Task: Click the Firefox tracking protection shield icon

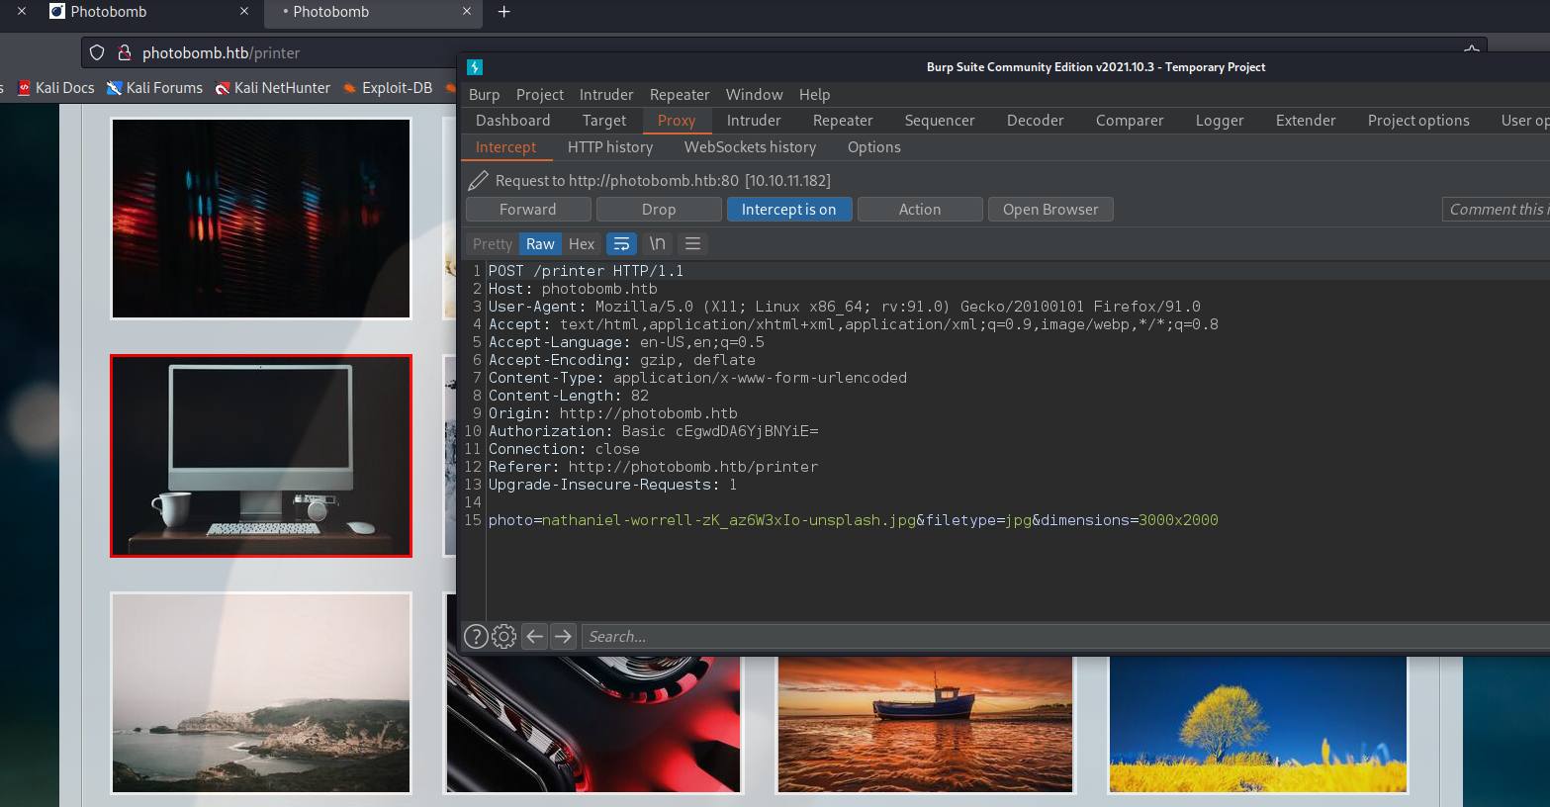Action: click(x=97, y=52)
